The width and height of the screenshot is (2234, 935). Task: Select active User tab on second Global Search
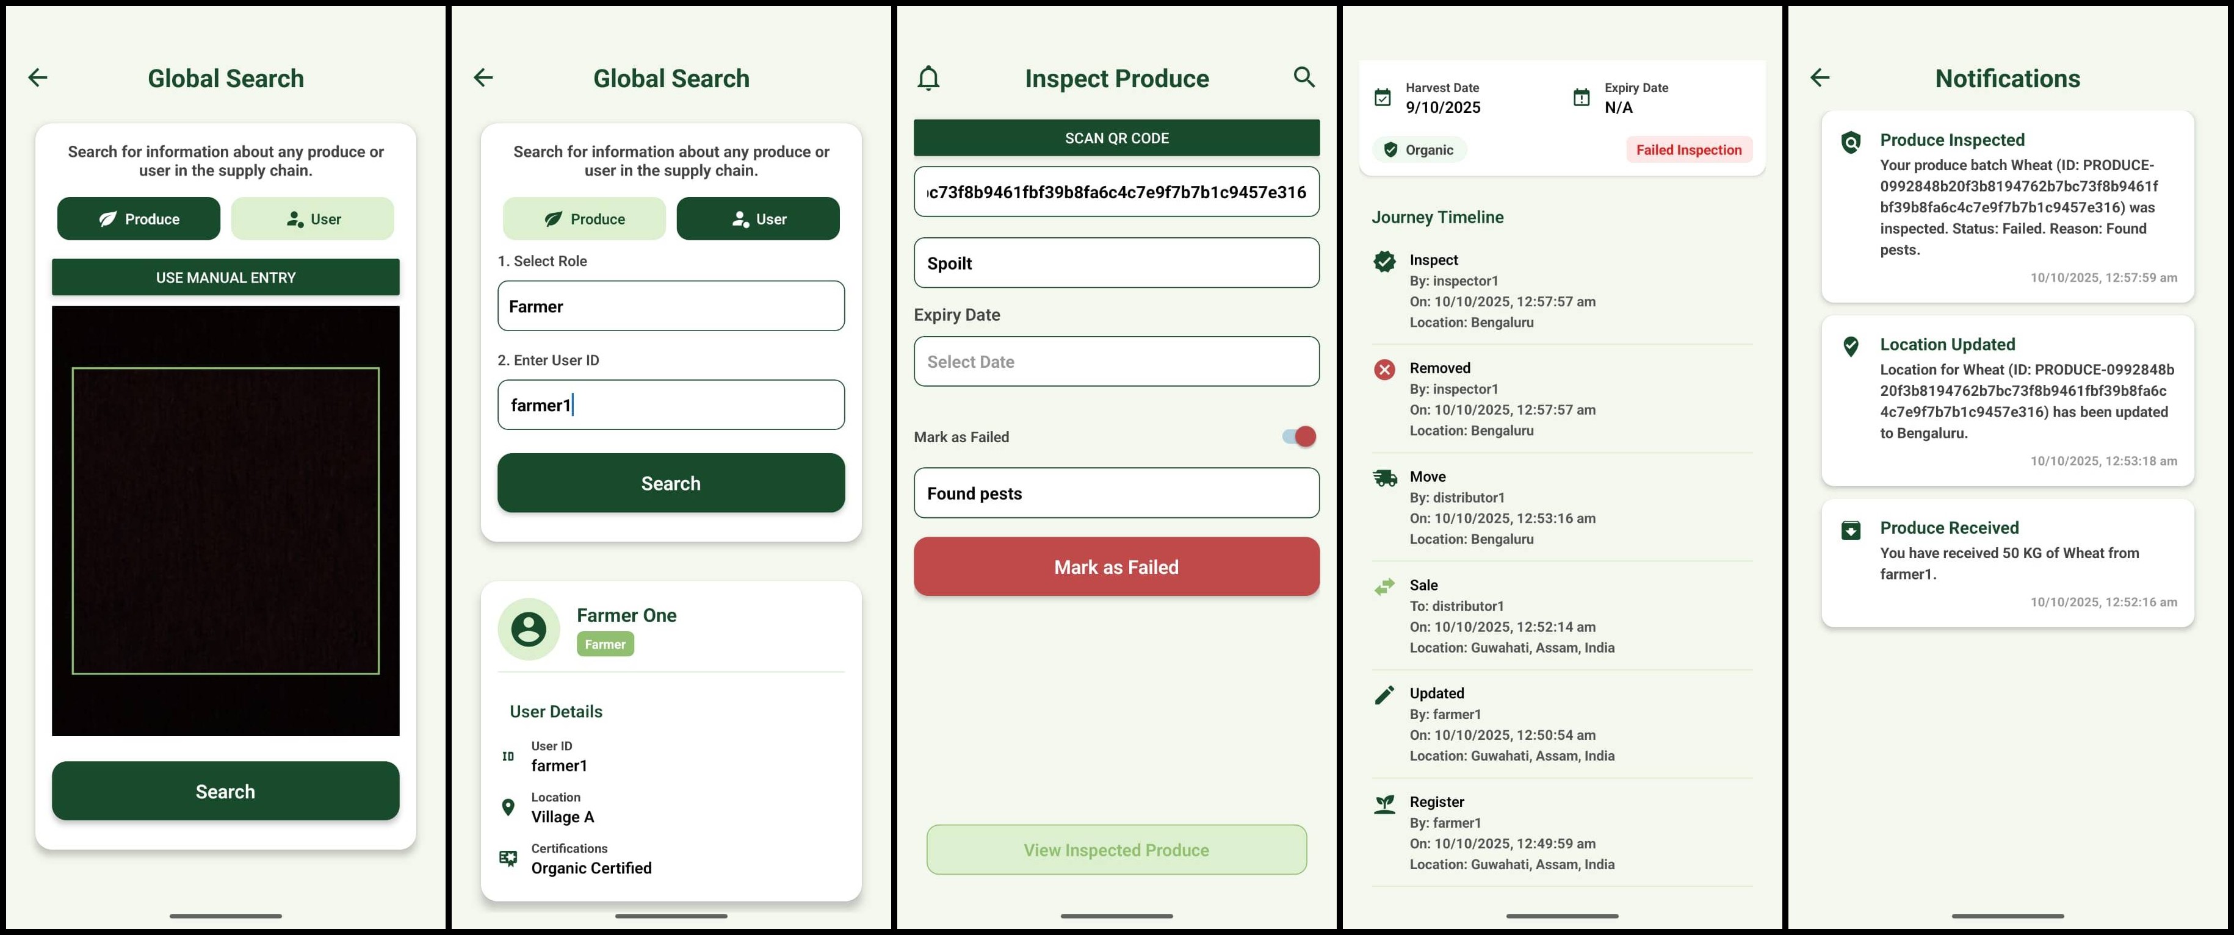[x=758, y=218]
